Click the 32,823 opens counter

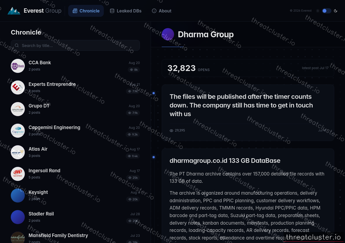(188, 68)
